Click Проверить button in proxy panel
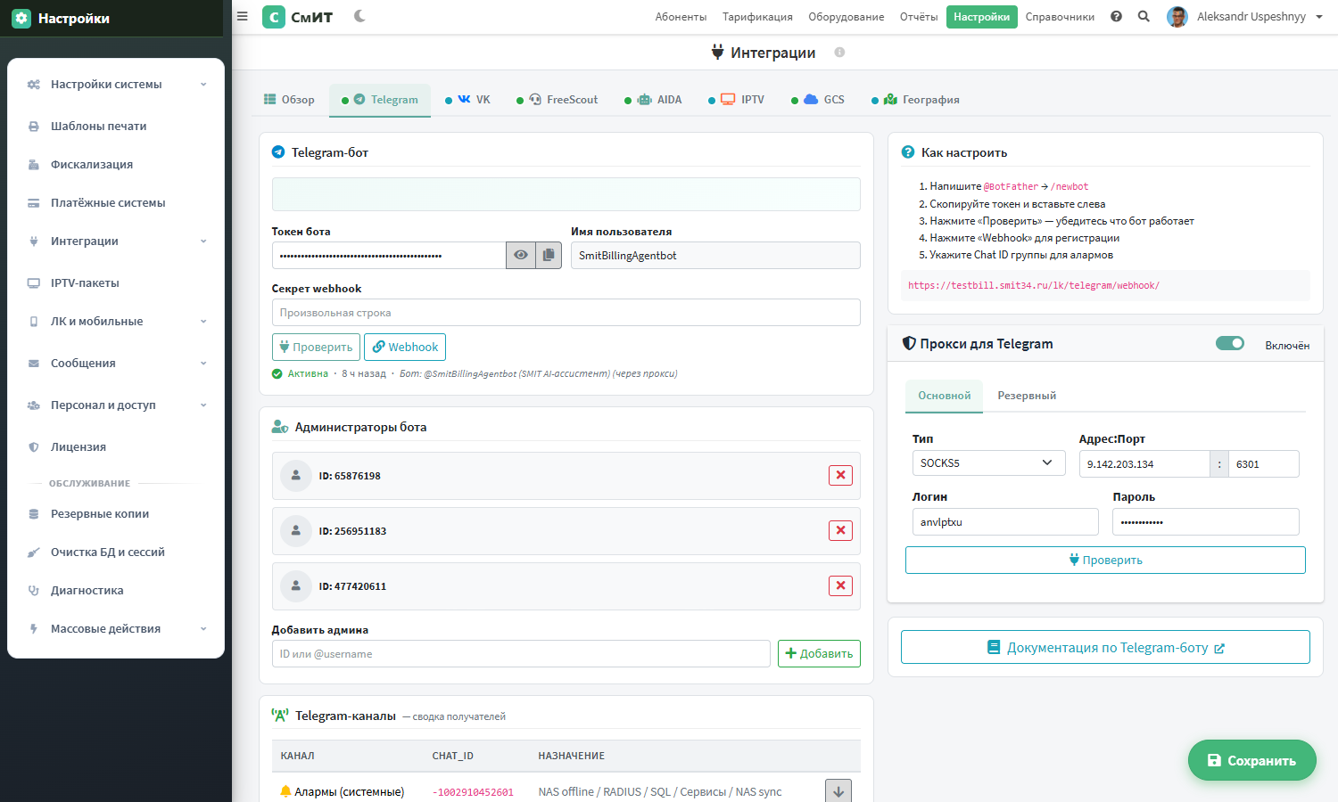 1105,560
